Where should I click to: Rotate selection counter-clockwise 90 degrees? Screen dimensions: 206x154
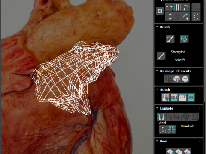pos(186,7)
